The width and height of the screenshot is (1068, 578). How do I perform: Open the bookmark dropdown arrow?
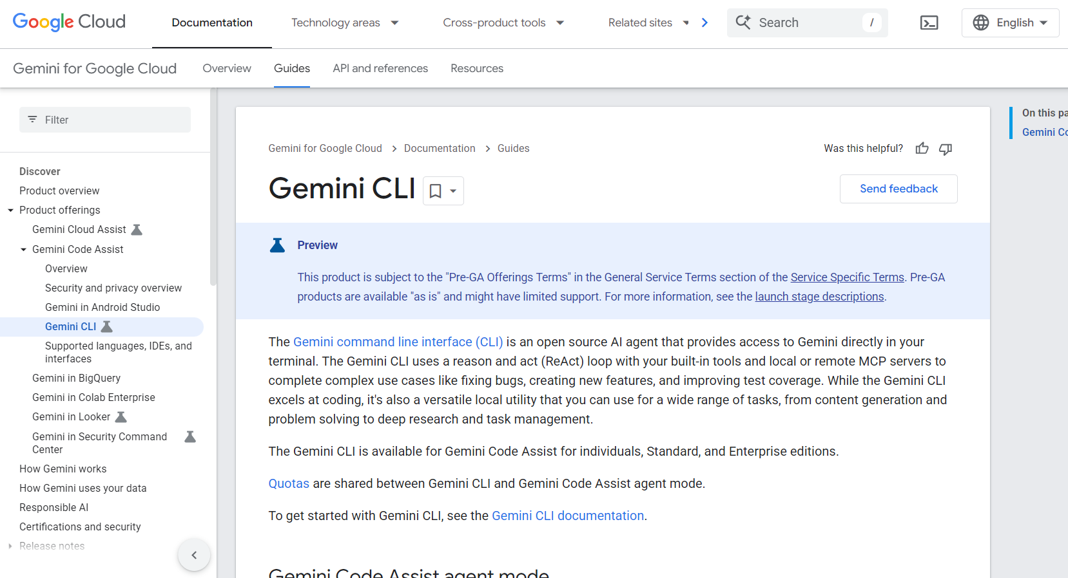coord(453,191)
